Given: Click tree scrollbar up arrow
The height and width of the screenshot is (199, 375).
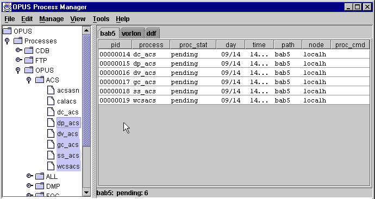Looking at the screenshot, I should click(x=86, y=30).
